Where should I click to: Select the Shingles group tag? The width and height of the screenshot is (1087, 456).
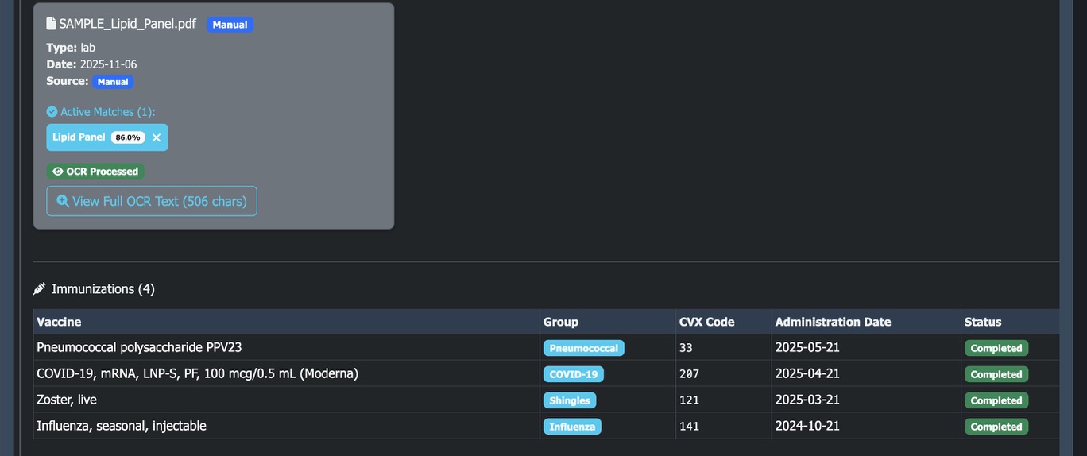(570, 400)
